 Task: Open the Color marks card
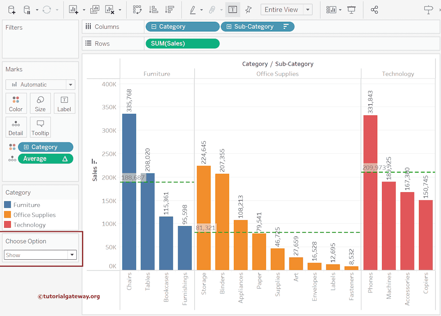[x=16, y=103]
